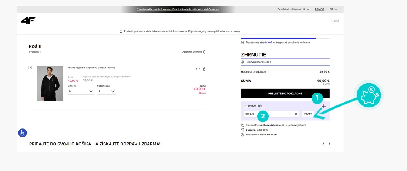
Task: Click the free delivery progress bar
Action: [x=285, y=38]
